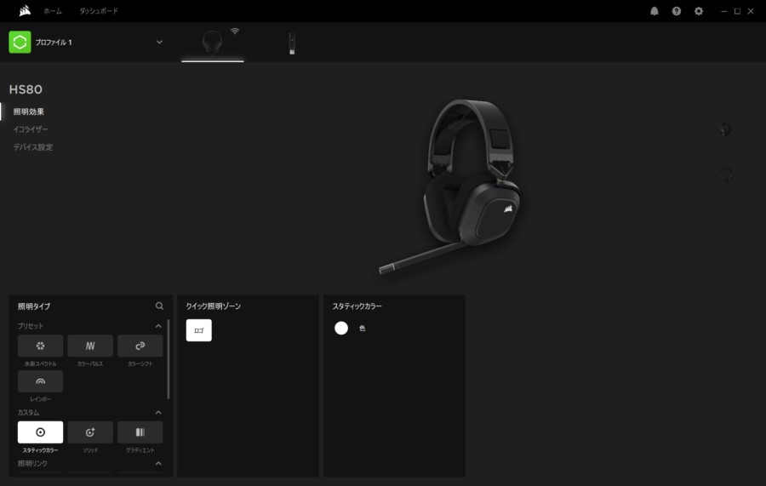
Task: Click the white static color swatch
Action: (x=341, y=328)
